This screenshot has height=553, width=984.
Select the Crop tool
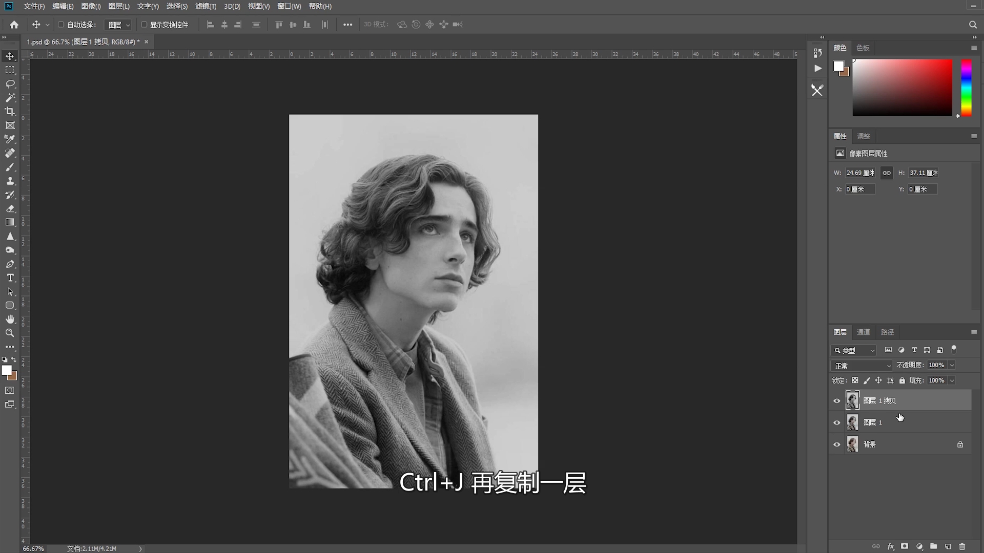coord(10,111)
